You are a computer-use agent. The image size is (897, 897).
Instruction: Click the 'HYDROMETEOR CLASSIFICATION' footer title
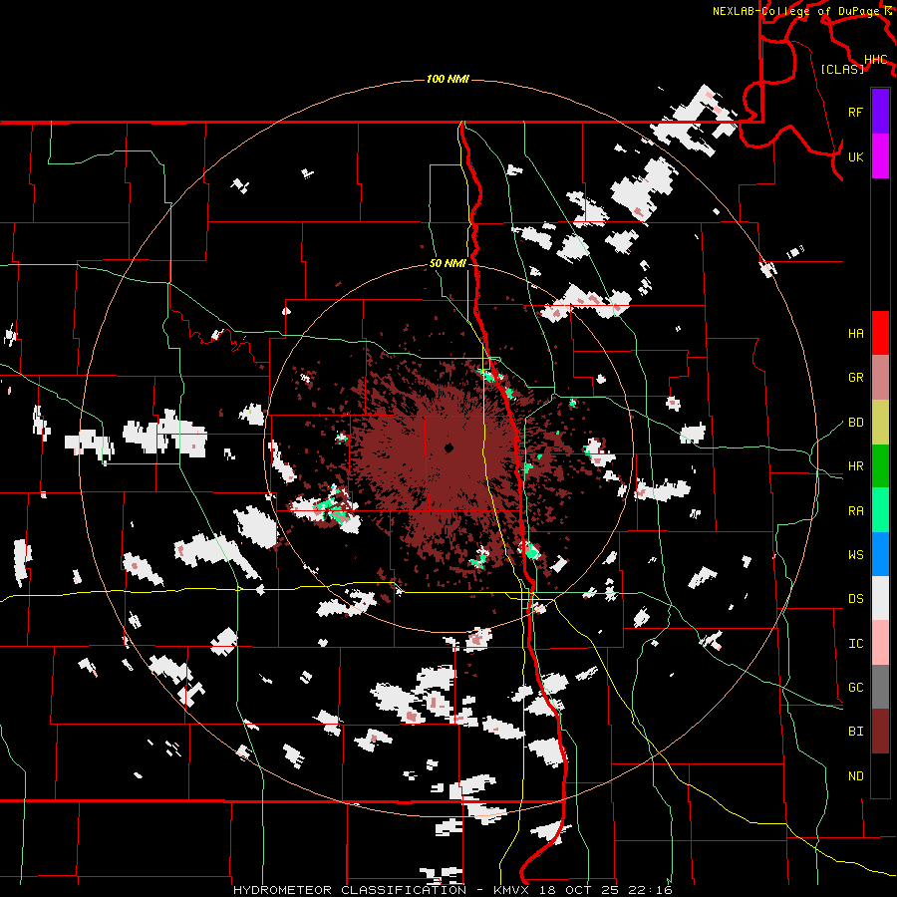(350, 890)
